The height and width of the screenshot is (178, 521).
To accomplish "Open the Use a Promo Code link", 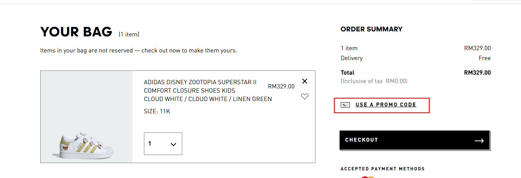I will tap(385, 105).
